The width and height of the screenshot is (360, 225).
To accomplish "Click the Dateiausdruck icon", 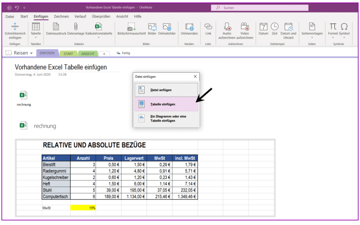I will (56, 26).
